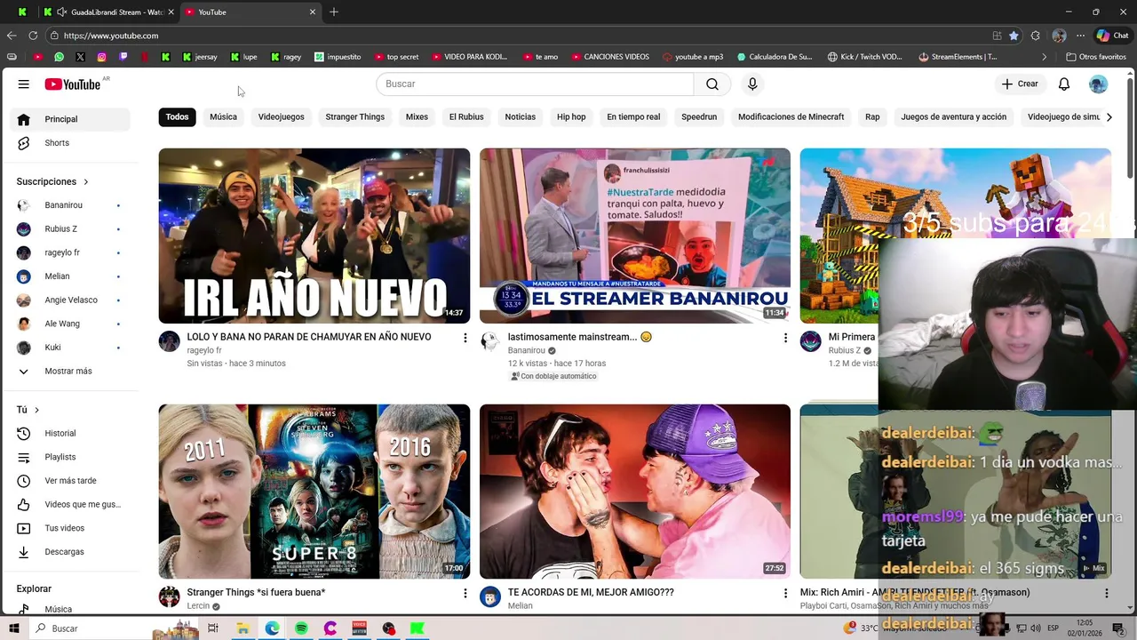Expand the Suscripciones section chevron

click(86, 181)
